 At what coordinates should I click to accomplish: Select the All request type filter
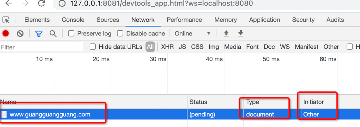(x=150, y=47)
